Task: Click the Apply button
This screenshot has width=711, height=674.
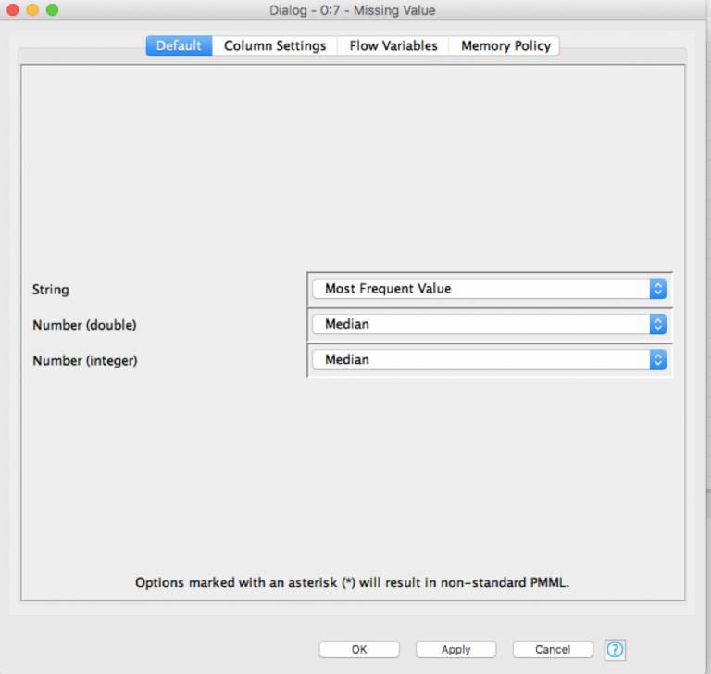Action: click(455, 649)
